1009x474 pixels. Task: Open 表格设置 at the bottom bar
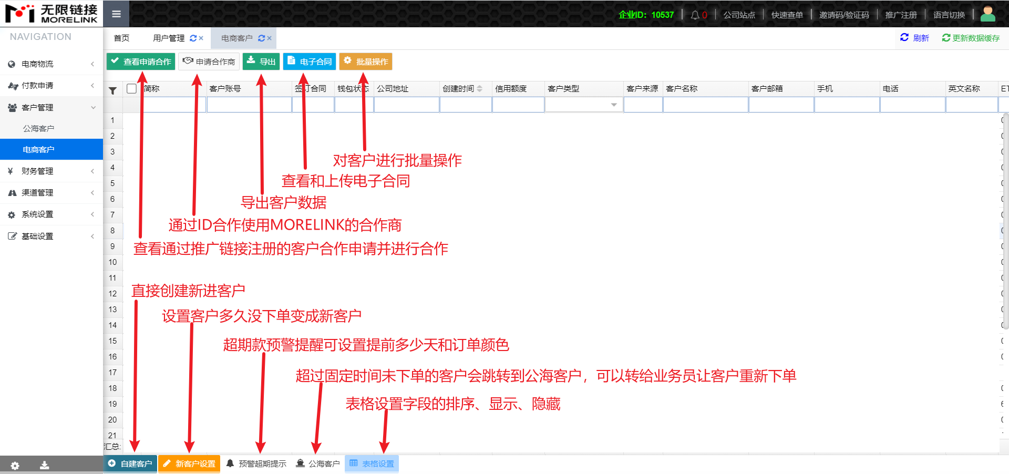coord(372,463)
